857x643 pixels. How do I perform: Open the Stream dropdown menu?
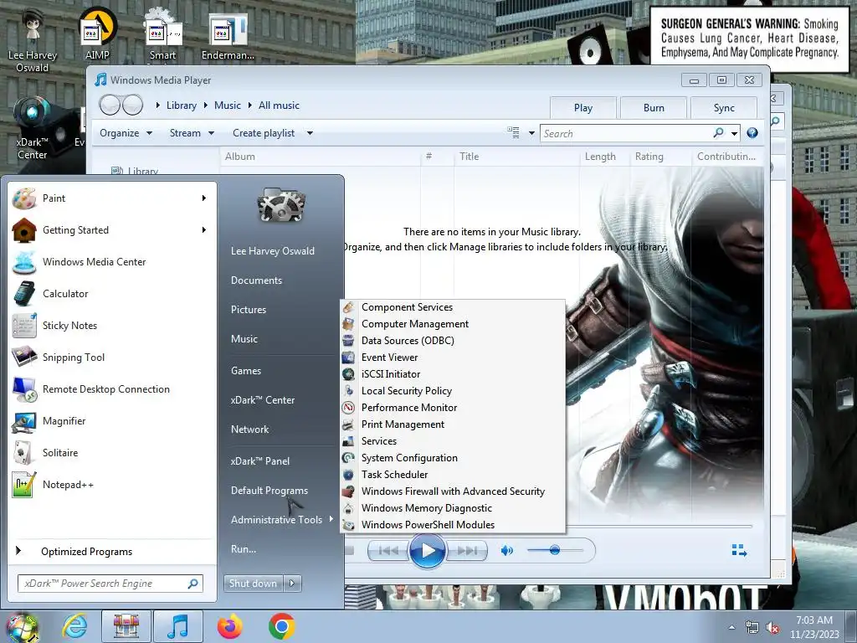[x=192, y=133]
